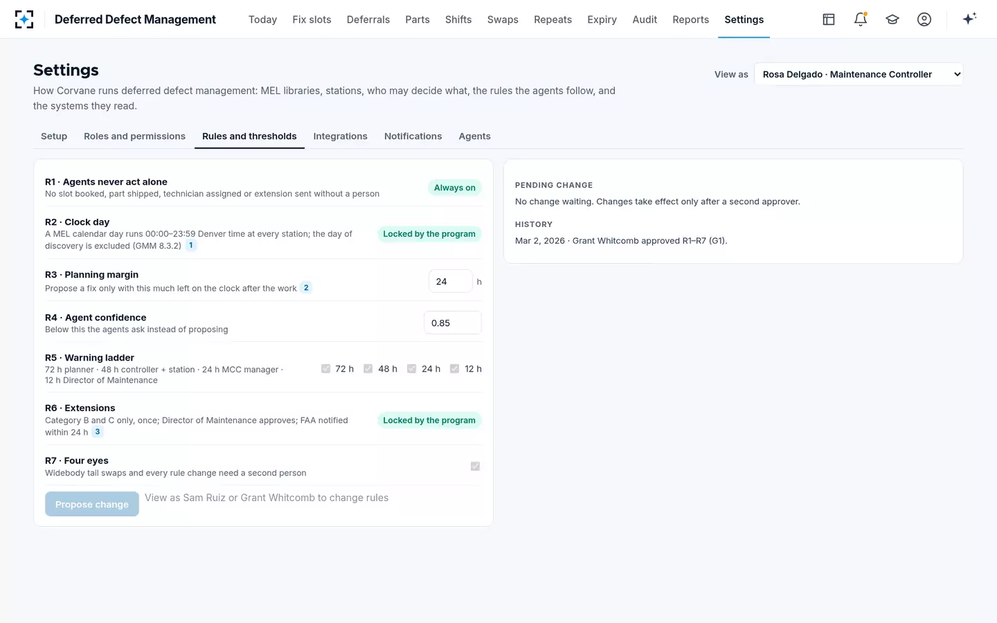Toggle the 72 h warning checkbox
This screenshot has width=997, height=623.
coord(325,369)
